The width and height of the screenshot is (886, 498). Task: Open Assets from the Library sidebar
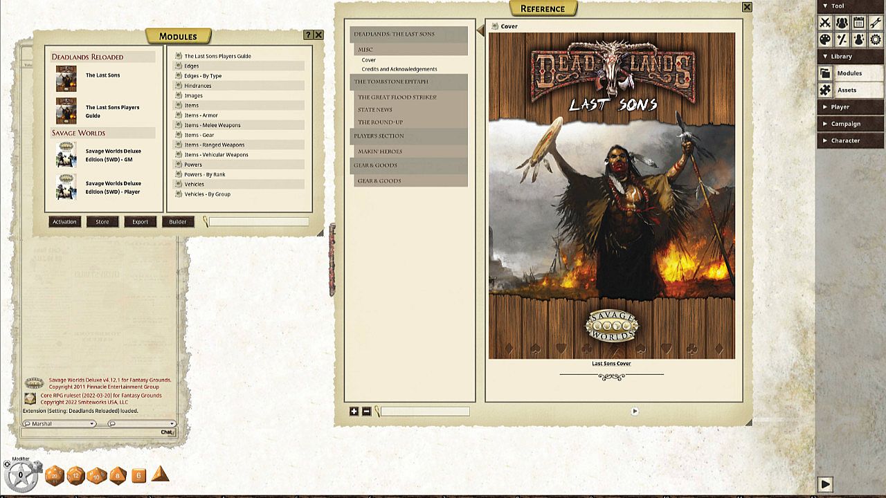pos(858,90)
